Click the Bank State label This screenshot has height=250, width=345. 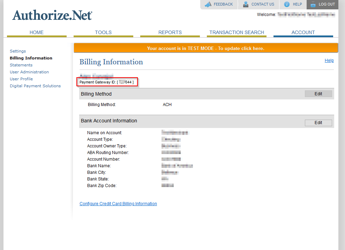[x=98, y=179]
